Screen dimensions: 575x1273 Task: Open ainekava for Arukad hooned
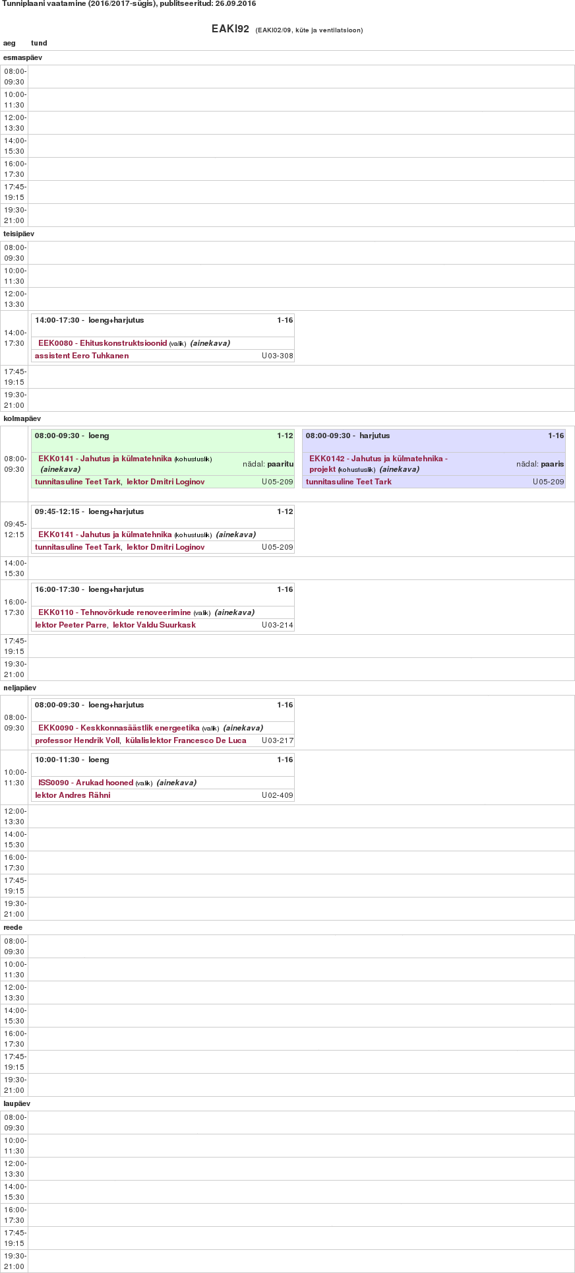pyautogui.click(x=176, y=783)
